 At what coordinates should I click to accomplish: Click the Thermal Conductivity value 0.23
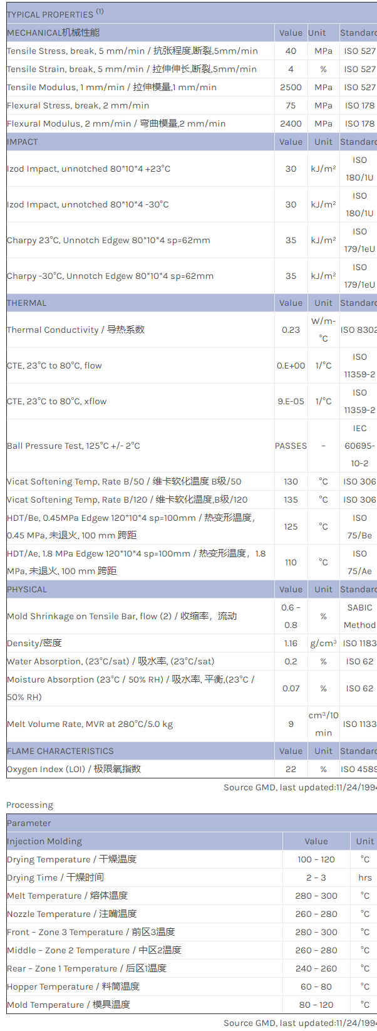point(291,330)
